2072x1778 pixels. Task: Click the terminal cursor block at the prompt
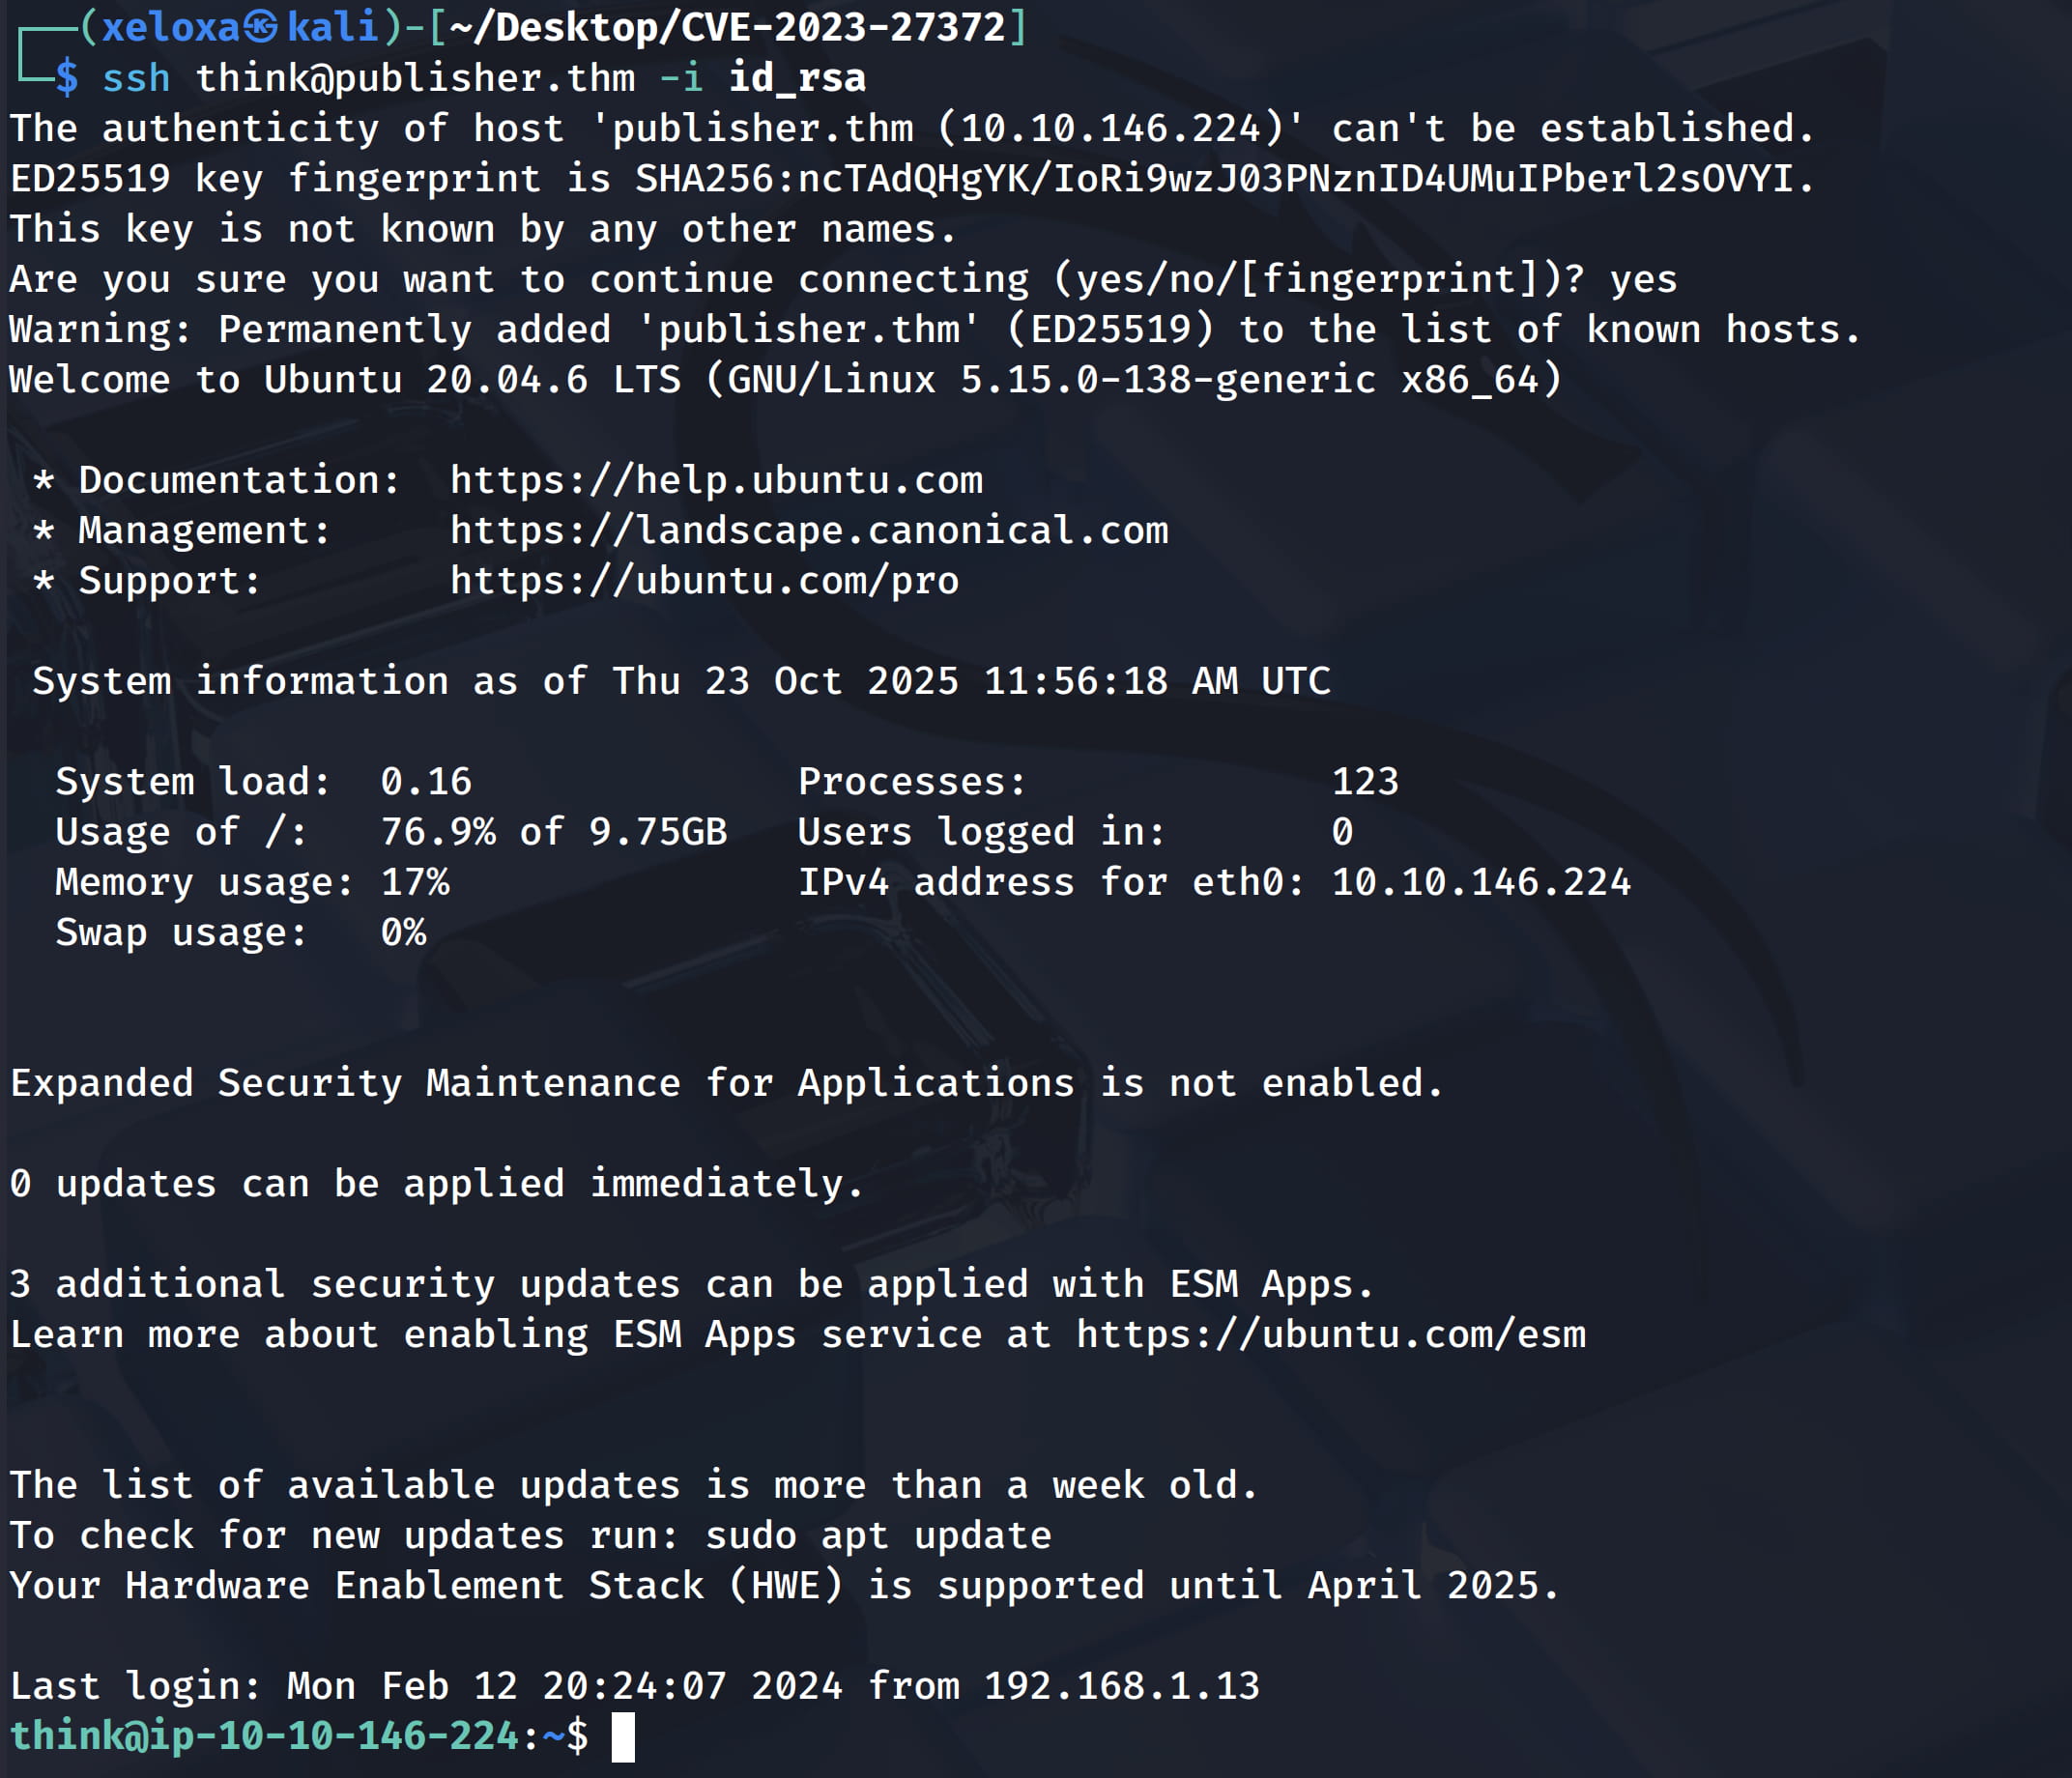623,1737
